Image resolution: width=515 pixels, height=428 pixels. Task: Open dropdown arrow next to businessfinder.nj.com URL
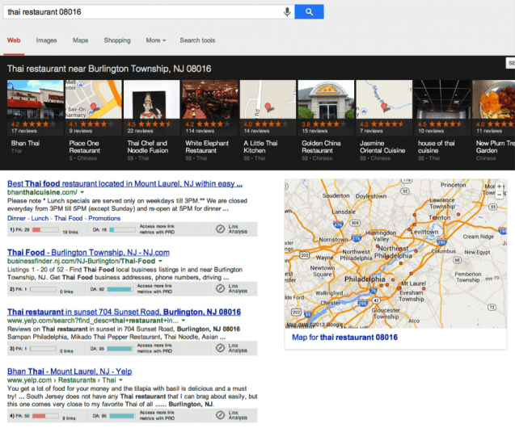160,262
